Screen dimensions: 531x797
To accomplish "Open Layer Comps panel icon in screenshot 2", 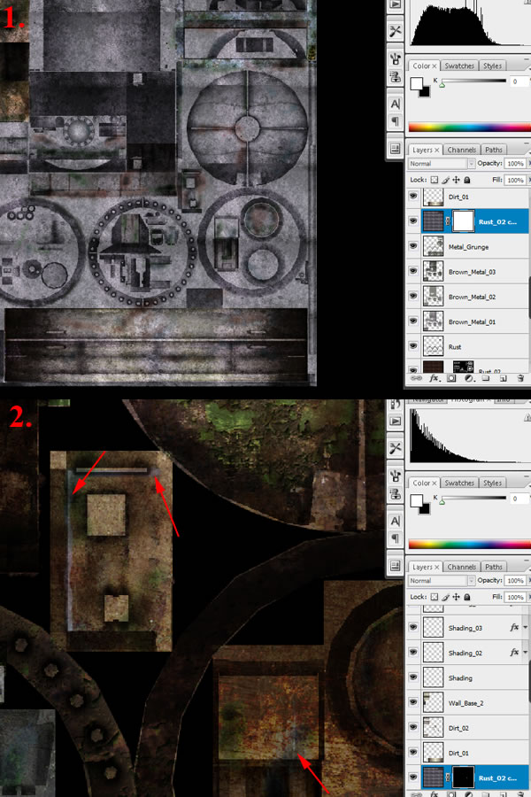I will 395,565.
